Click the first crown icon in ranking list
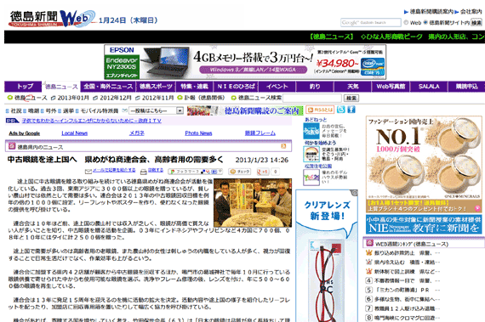This screenshot has width=485, height=322. pyautogui.click(x=368, y=253)
